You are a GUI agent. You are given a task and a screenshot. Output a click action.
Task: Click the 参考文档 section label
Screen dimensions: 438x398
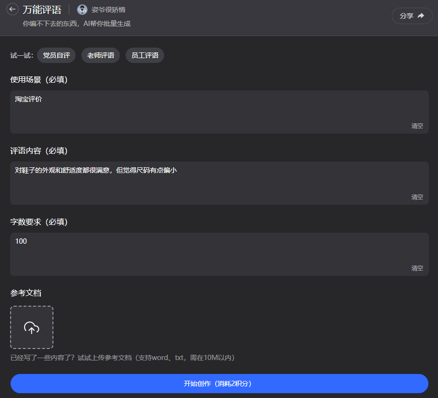(26, 293)
